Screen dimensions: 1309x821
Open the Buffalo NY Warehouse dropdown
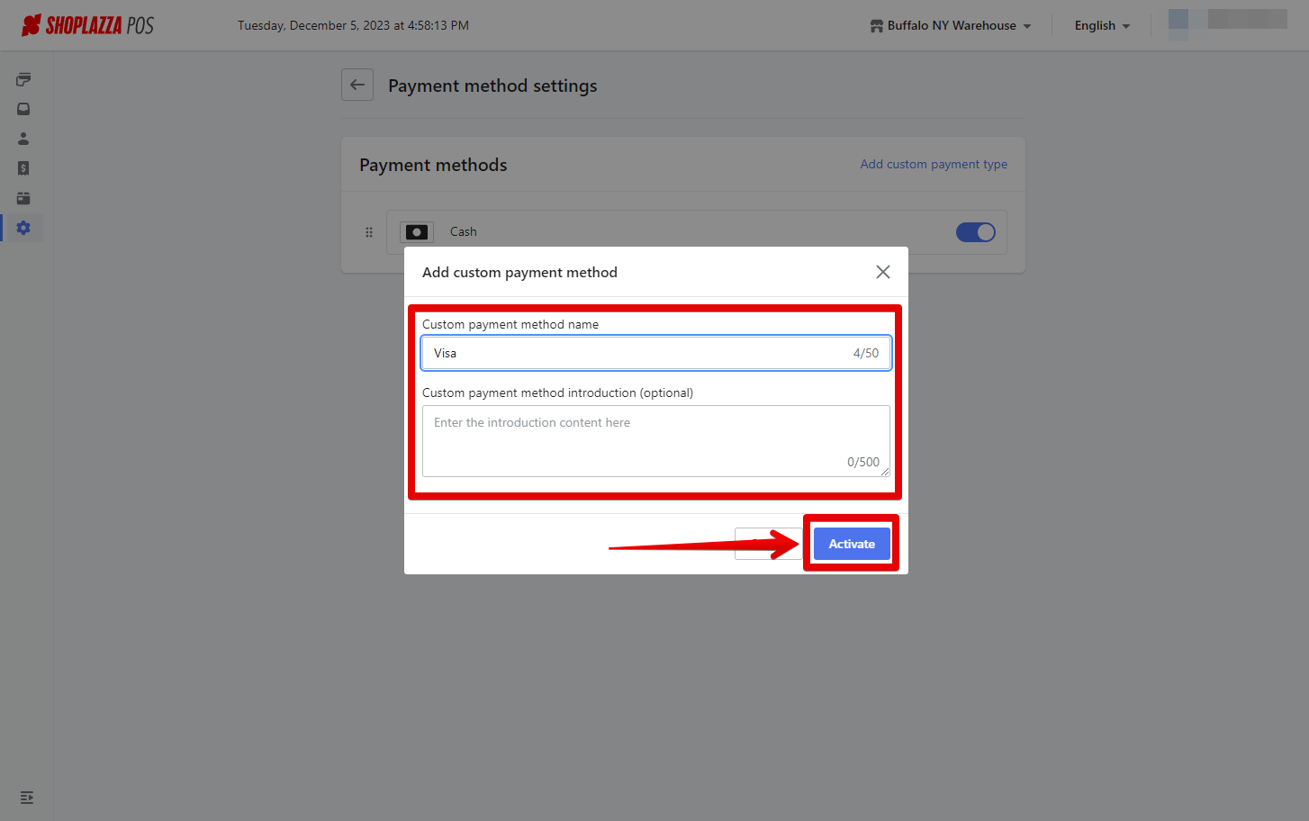pyautogui.click(x=951, y=25)
